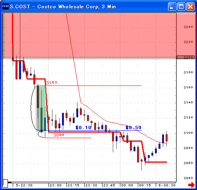Click the 3180 price scale label
The width and height of the screenshot is (197, 190).
coord(188,72)
